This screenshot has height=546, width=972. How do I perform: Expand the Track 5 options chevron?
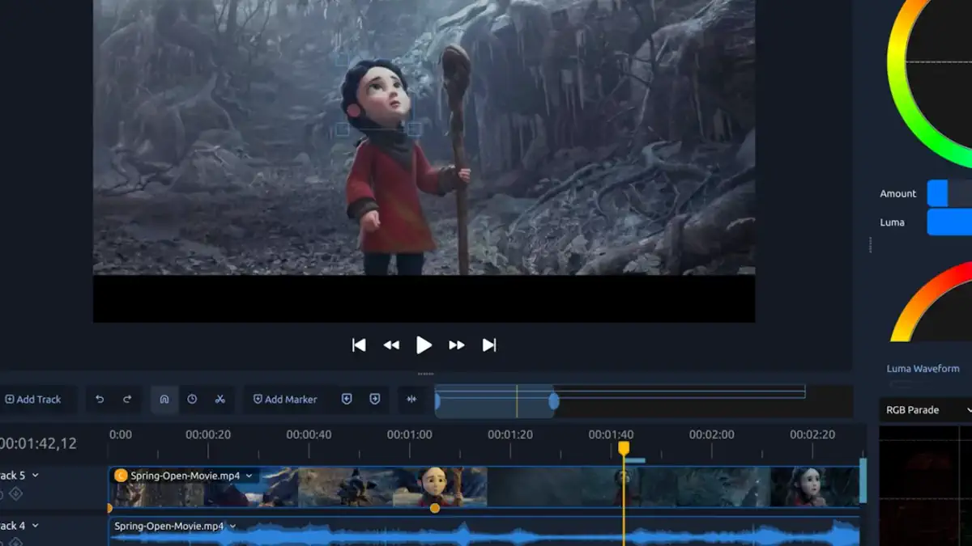tap(35, 476)
